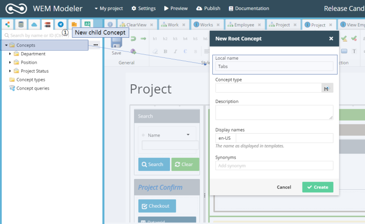Apply h4 heading style
Image resolution: width=365 pixels, height=224 pixels.
click(x=185, y=39)
